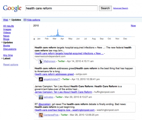
Task: Select All results in sidebar
Action: pos(9,26)
